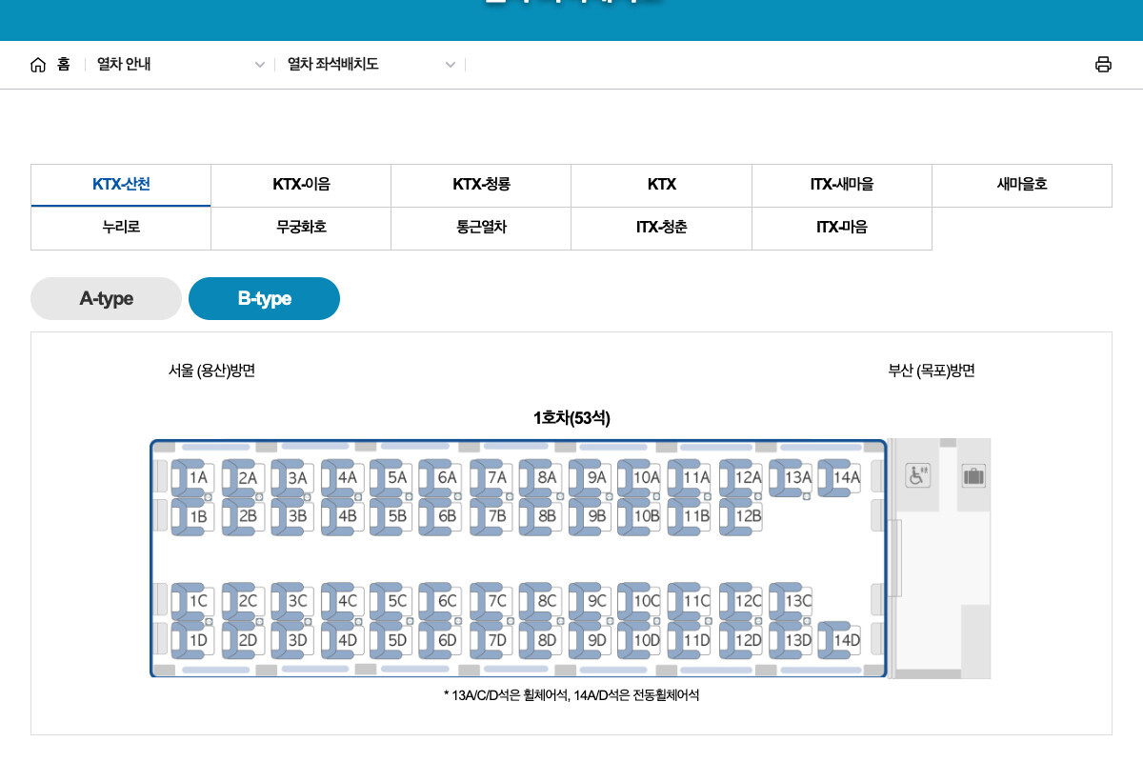Click the 1호차(53석) car title
Viewport: 1143px width, 762px height.
click(x=571, y=418)
